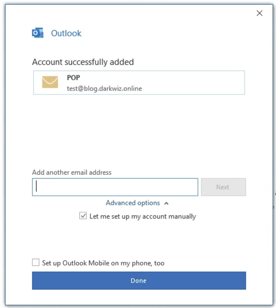
Task: Click the Advanced options link
Action: (x=133, y=203)
